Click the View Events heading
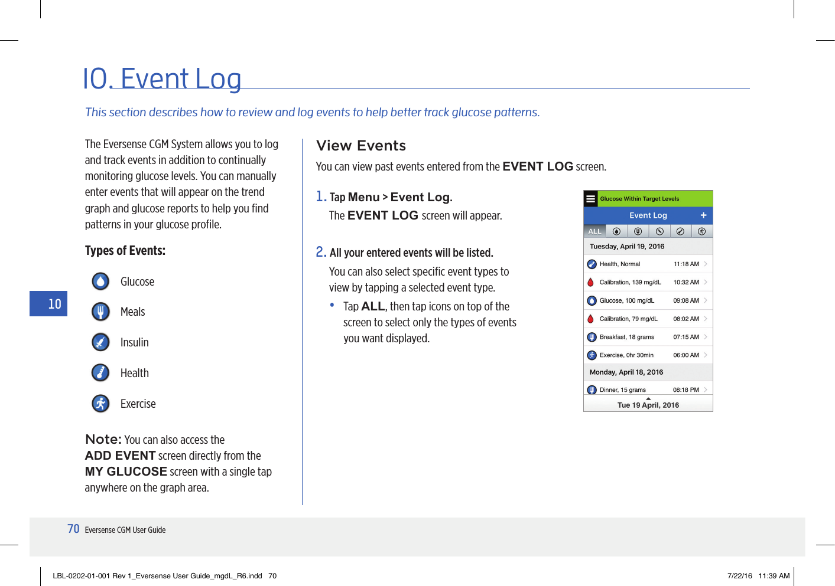Image resolution: width=835 pixels, height=586 pixels. coord(361,146)
